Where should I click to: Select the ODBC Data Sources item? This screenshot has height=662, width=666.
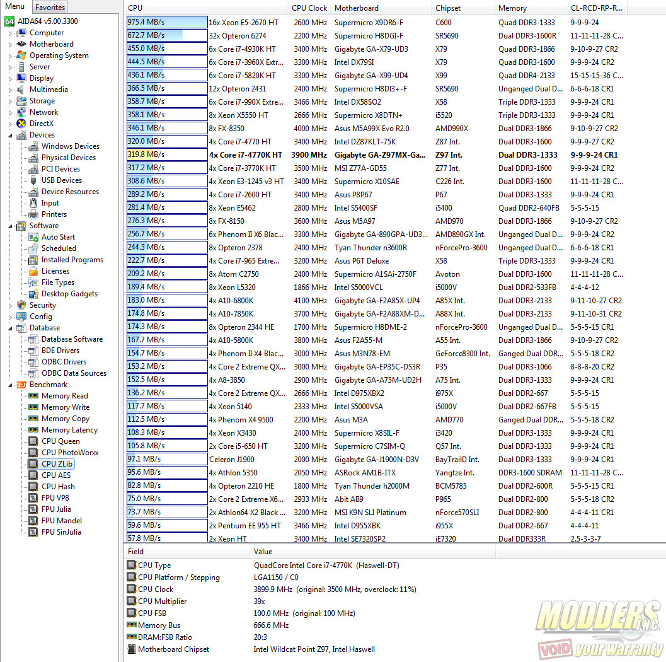pyautogui.click(x=74, y=373)
